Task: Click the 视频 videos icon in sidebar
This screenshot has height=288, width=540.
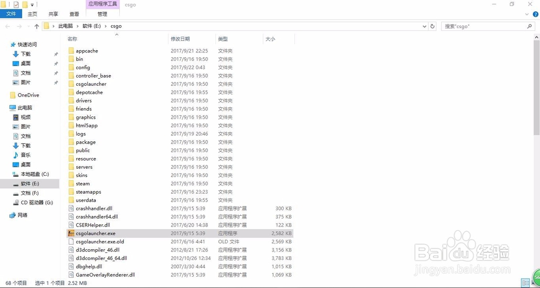Action: [x=16, y=117]
